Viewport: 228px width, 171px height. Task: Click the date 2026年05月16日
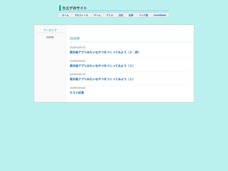coord(78,88)
